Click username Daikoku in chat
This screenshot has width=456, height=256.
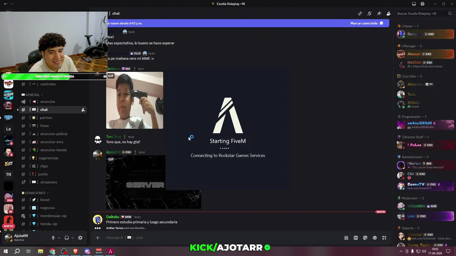coord(113,217)
